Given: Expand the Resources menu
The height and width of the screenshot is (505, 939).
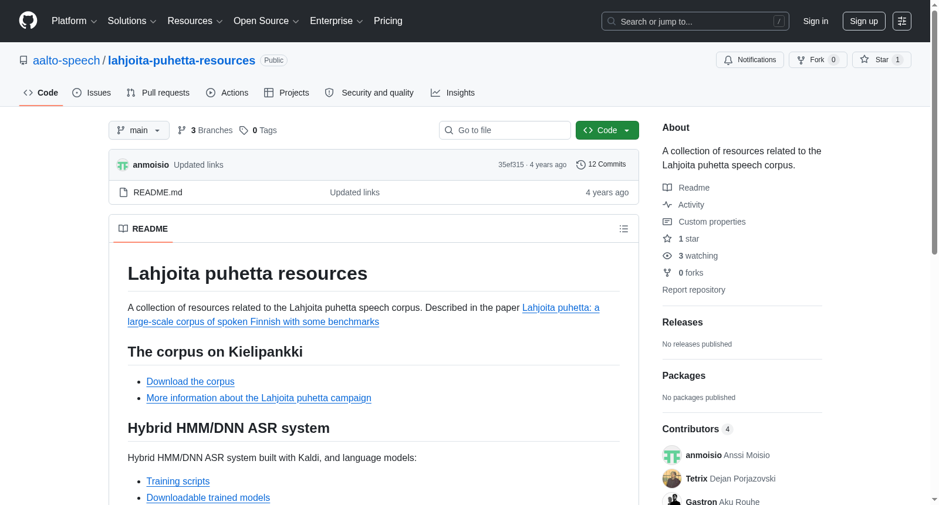Looking at the screenshot, I should [195, 21].
